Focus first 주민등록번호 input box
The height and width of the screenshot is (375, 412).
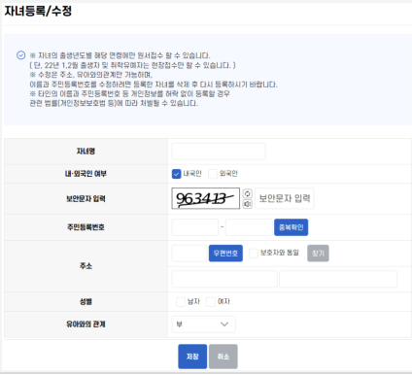click(195, 227)
